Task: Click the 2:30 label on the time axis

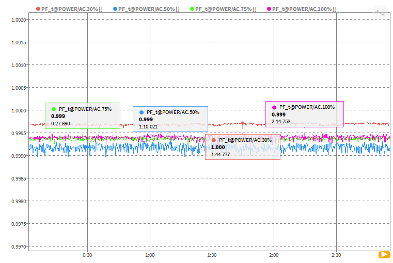Action: (x=336, y=255)
